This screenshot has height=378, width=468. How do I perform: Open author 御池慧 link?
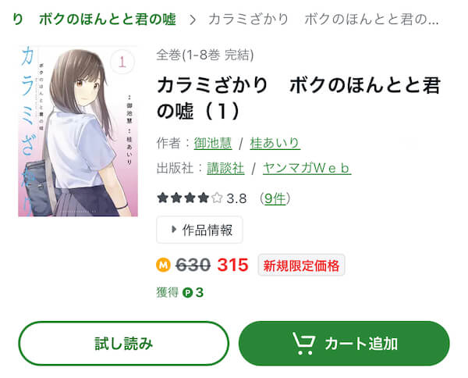[213, 143]
